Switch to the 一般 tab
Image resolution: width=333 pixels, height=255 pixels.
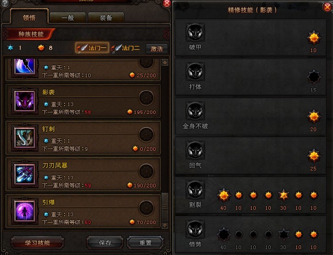tap(68, 18)
